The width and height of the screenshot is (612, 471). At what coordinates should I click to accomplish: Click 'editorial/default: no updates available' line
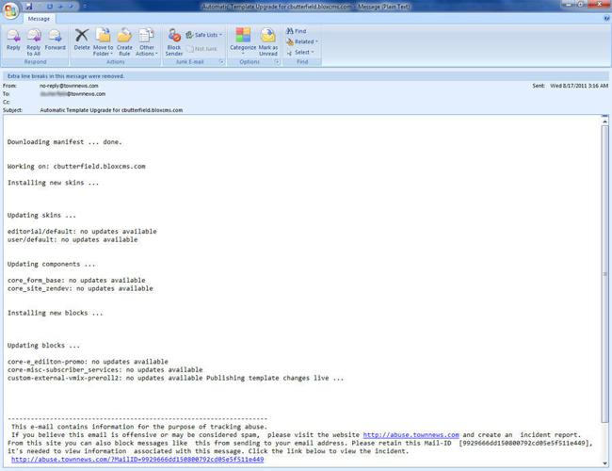click(x=82, y=231)
